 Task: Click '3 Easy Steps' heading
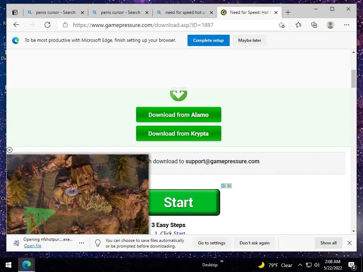168,225
